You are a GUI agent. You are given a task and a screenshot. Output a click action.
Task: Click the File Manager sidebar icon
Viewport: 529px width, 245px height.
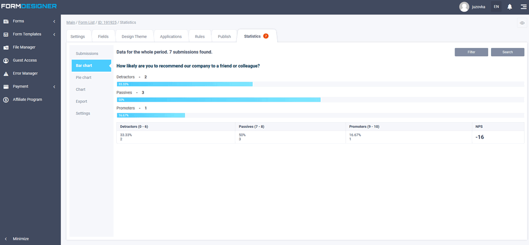(x=6, y=47)
